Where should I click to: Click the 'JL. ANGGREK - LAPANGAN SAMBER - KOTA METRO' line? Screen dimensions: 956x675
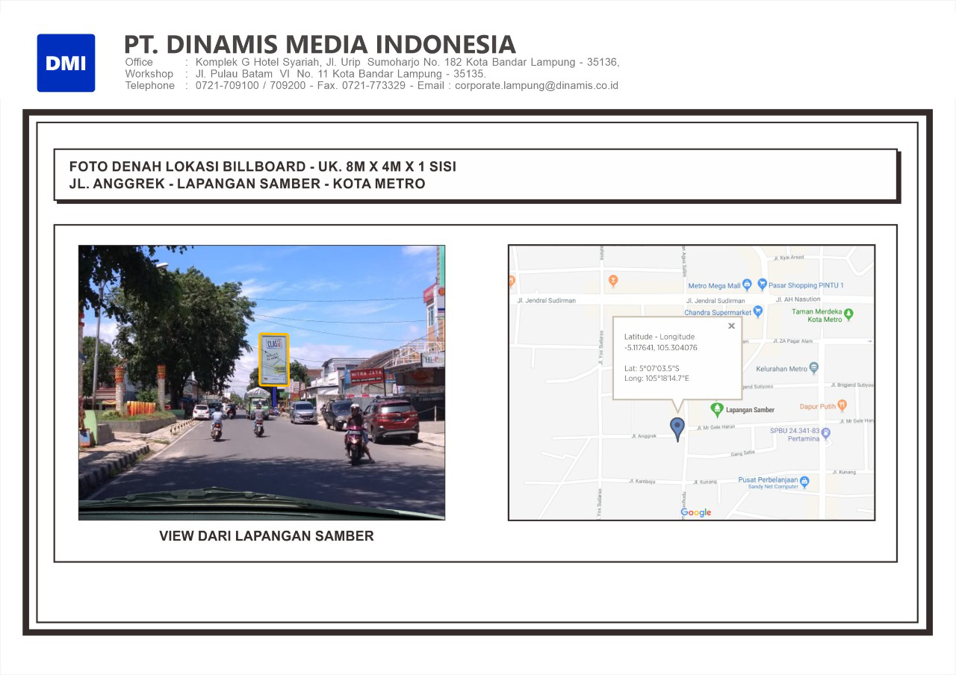click(x=247, y=184)
